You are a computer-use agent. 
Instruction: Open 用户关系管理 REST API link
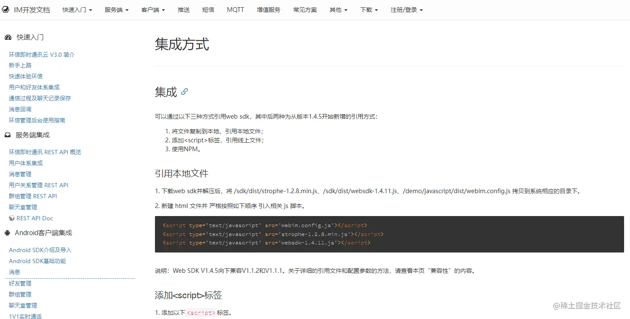[39, 185]
